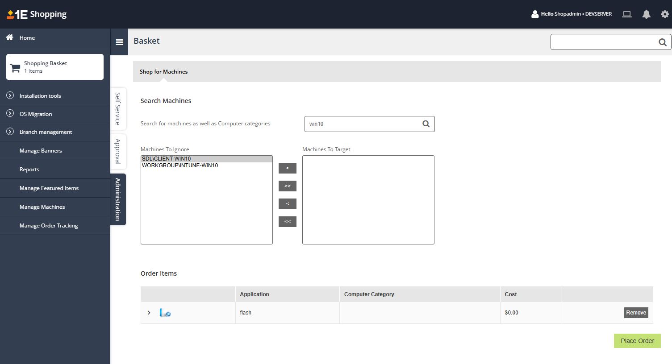672x364 pixels.
Task: Click the laptop device icon in header
Action: click(627, 14)
